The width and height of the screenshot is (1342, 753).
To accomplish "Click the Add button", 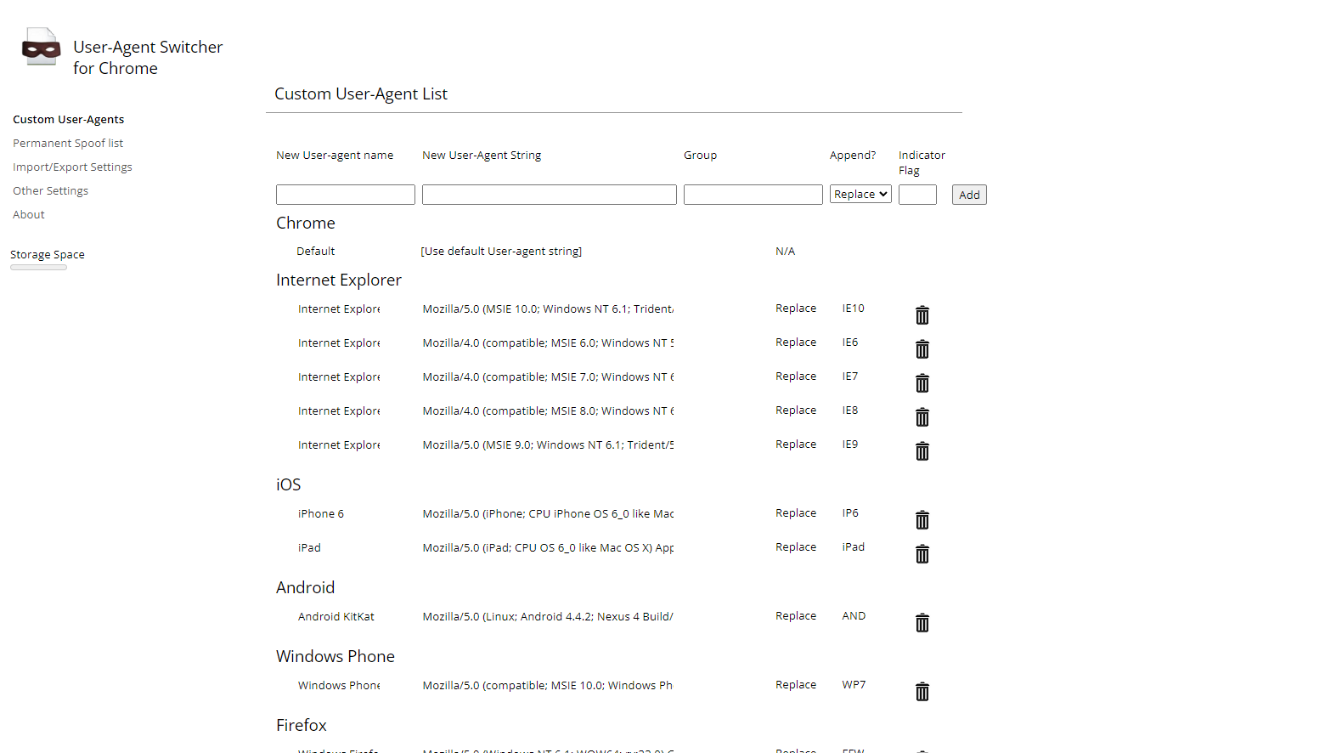I will point(969,195).
